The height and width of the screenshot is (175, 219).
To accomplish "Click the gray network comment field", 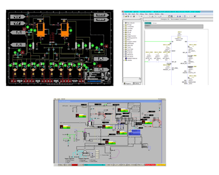I will coord(174,26).
